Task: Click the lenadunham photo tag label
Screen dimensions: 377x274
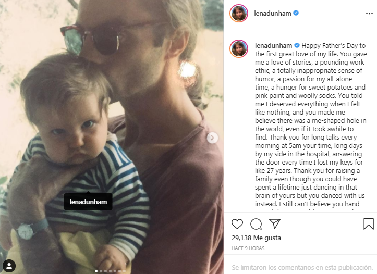Action: coord(88,202)
